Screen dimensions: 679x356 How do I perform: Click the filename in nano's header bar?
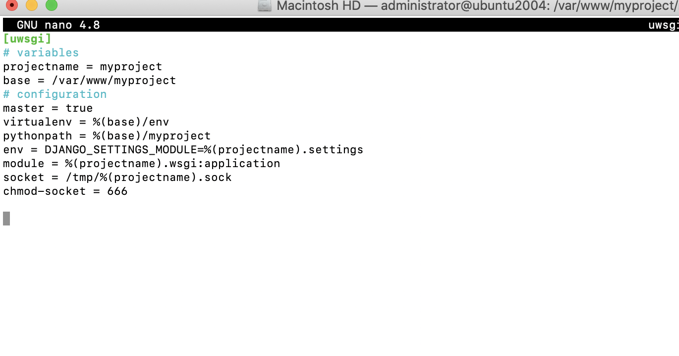coord(664,25)
